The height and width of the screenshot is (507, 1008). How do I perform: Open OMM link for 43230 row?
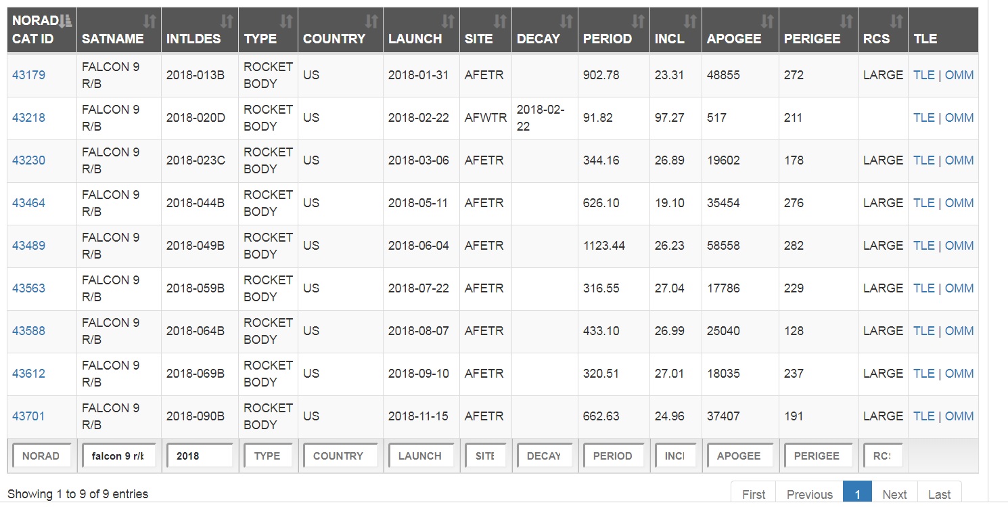coord(959,160)
